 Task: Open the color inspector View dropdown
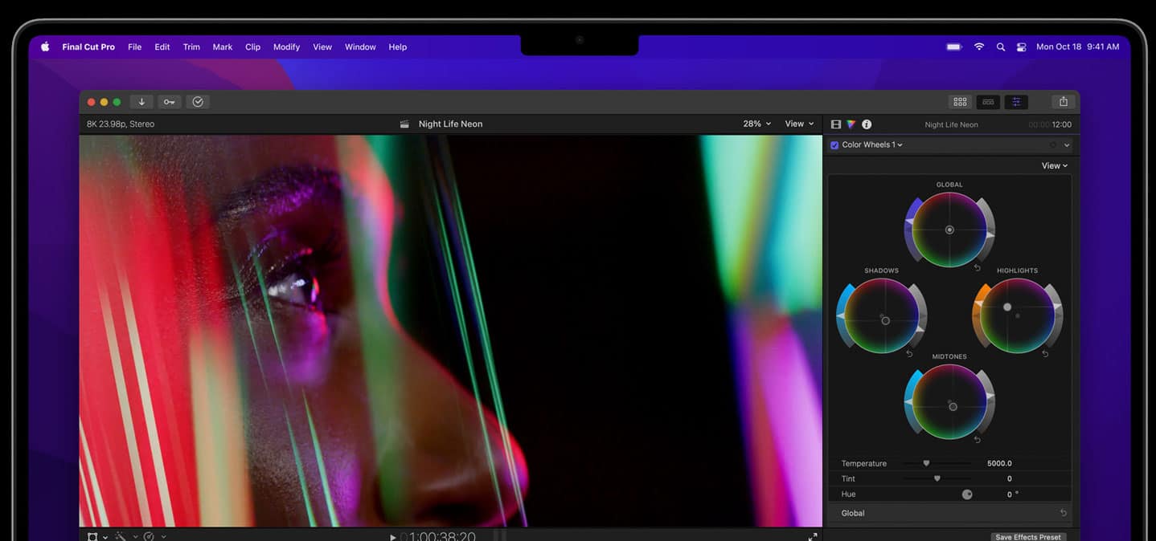click(1055, 165)
